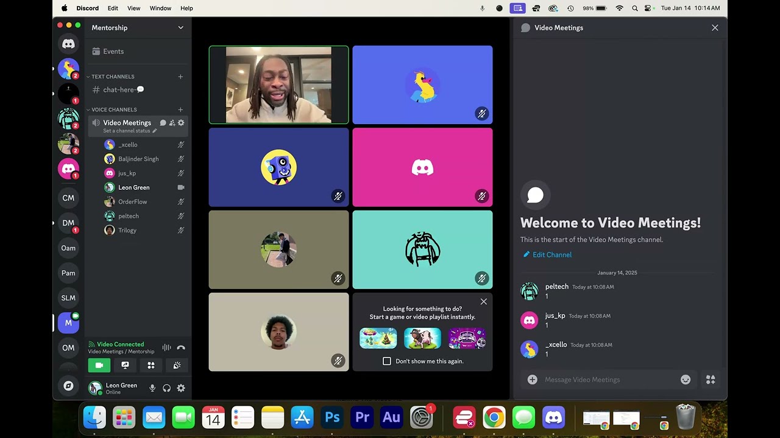Disconnect from the voice call
Image resolution: width=780 pixels, height=438 pixels.
coord(180,348)
